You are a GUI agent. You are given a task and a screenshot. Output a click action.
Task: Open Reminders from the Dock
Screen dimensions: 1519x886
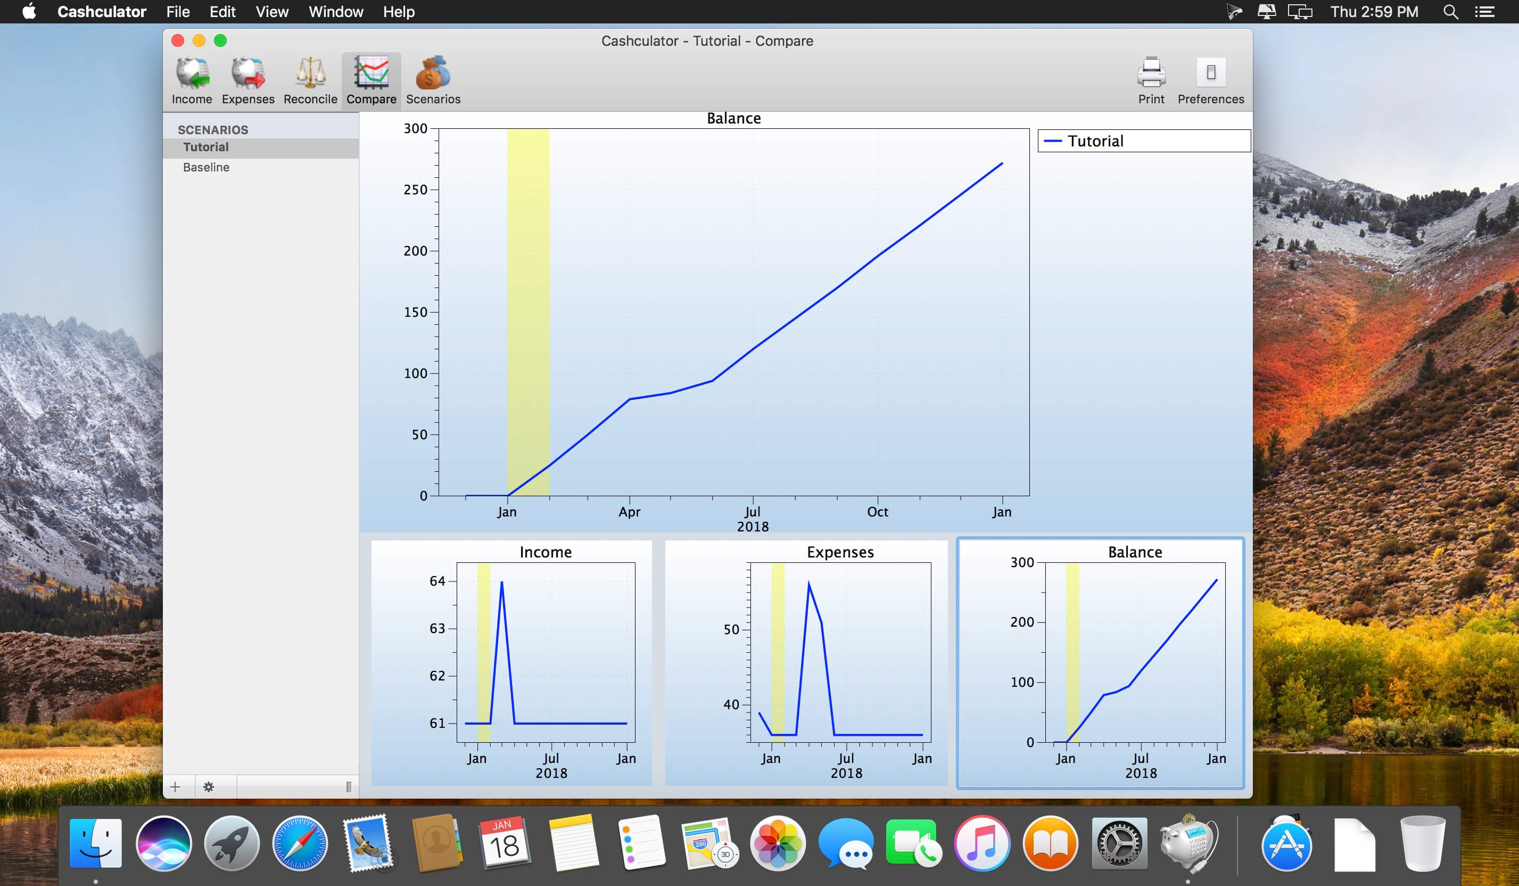[641, 843]
